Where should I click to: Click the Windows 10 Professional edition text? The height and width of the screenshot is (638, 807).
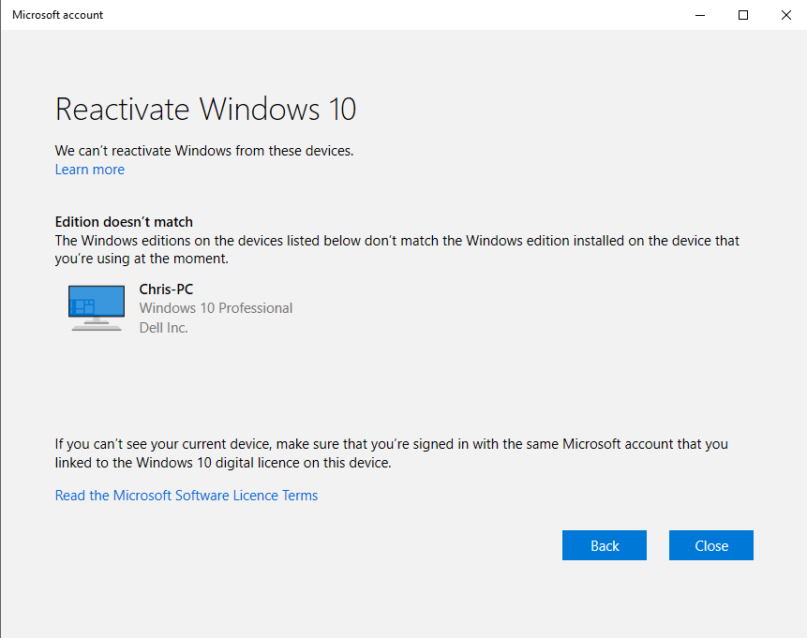pos(216,307)
